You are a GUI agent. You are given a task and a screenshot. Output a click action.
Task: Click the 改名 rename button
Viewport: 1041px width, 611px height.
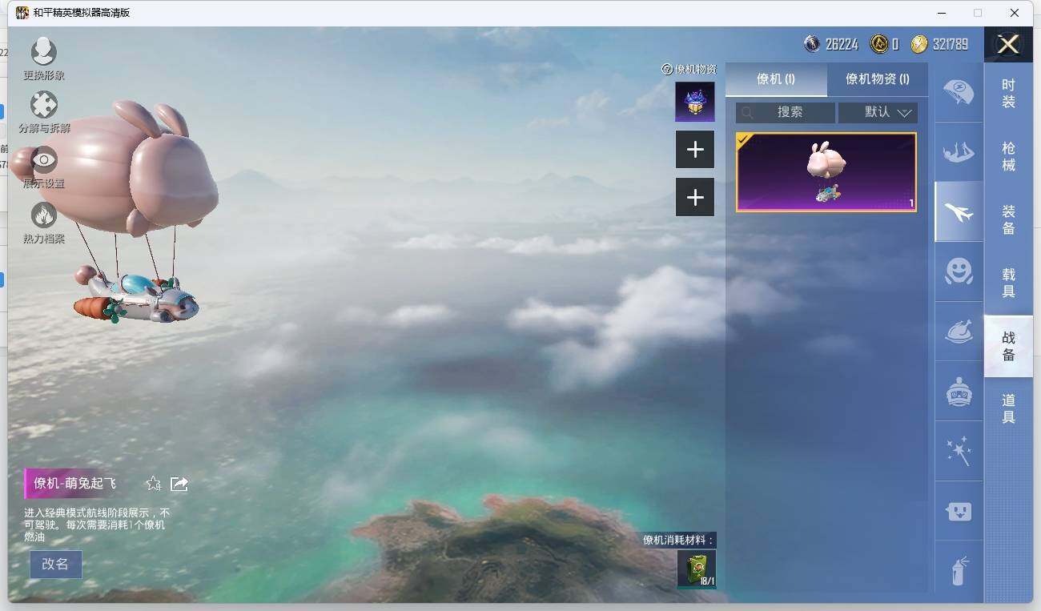pyautogui.click(x=55, y=564)
